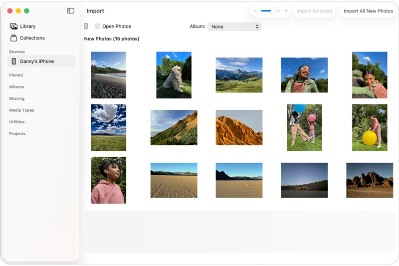Click the green fullscreen window button
Viewport: 399px width, 266px height.
pyautogui.click(x=27, y=10)
